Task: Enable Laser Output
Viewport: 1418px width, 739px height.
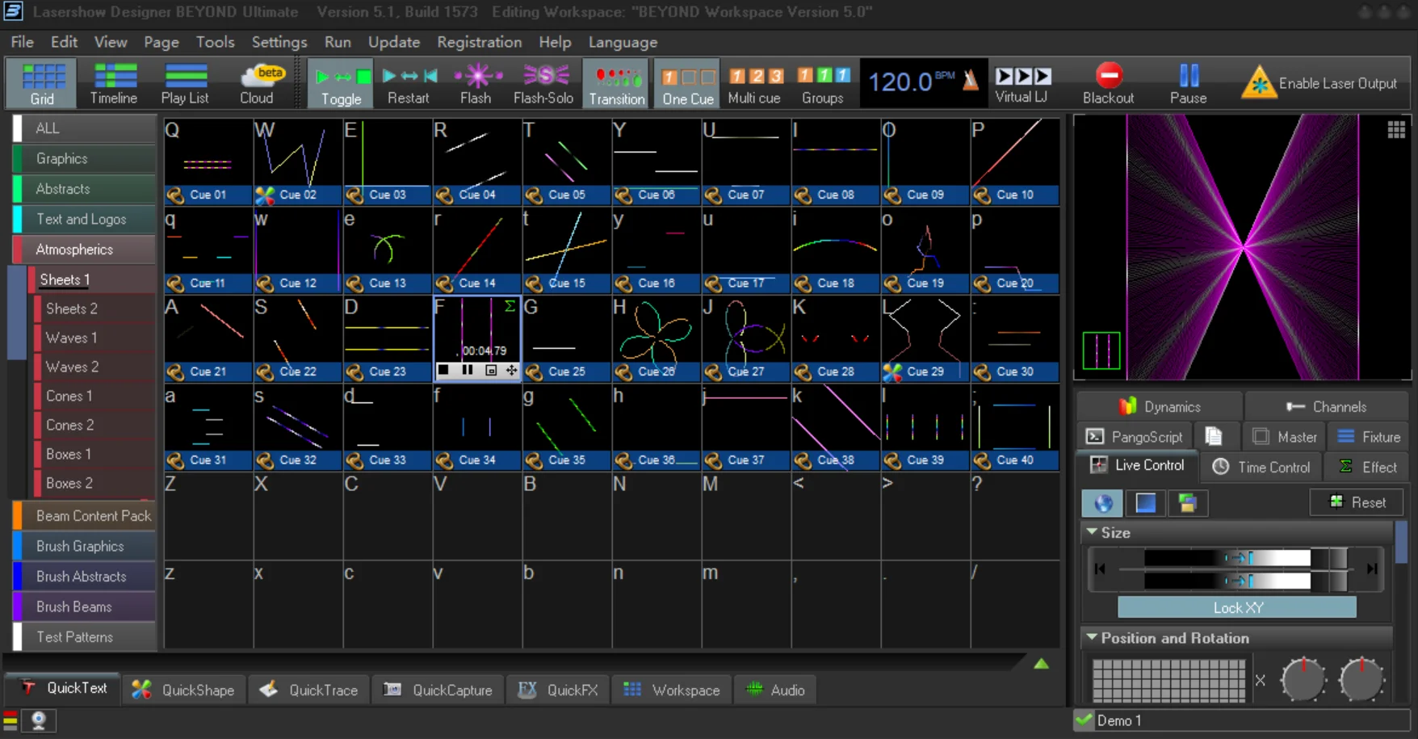Action: pyautogui.click(x=1319, y=83)
